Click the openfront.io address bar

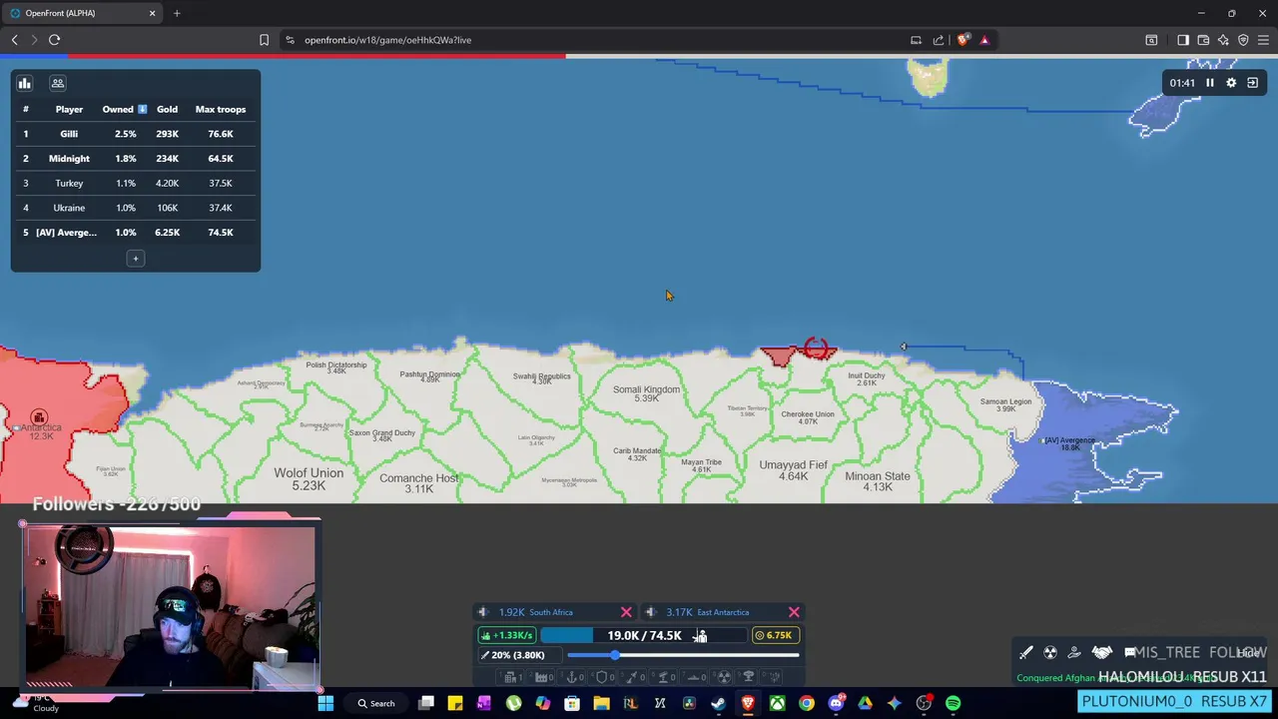599,40
